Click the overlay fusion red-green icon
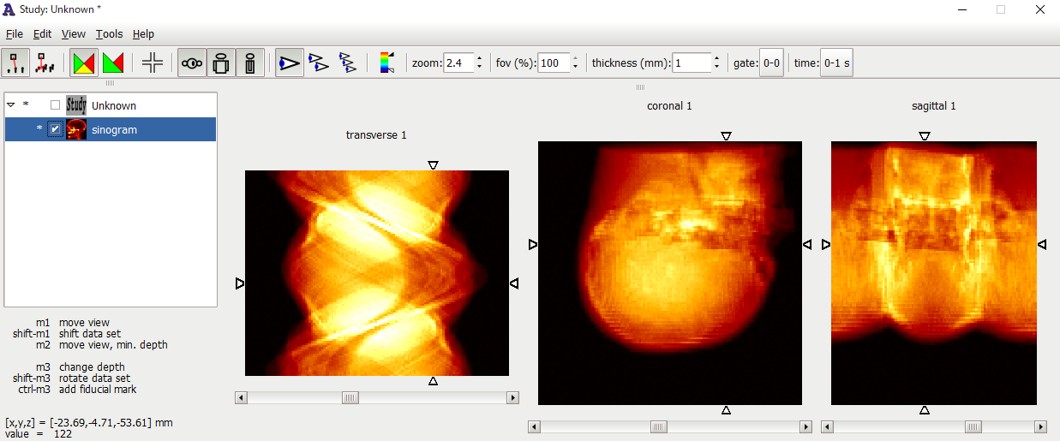 (112, 63)
